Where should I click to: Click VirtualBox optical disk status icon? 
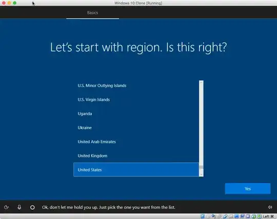(208, 216)
